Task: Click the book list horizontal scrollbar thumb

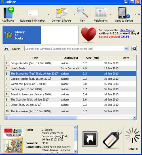Action: (x=43, y=117)
